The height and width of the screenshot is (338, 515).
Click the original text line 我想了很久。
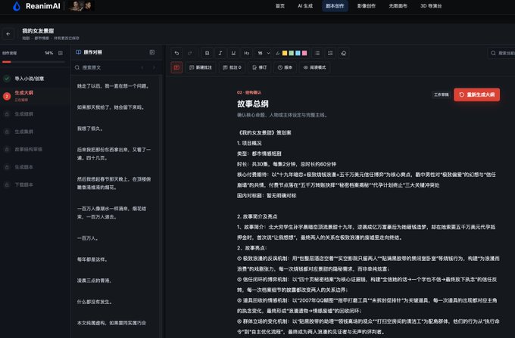(x=90, y=129)
